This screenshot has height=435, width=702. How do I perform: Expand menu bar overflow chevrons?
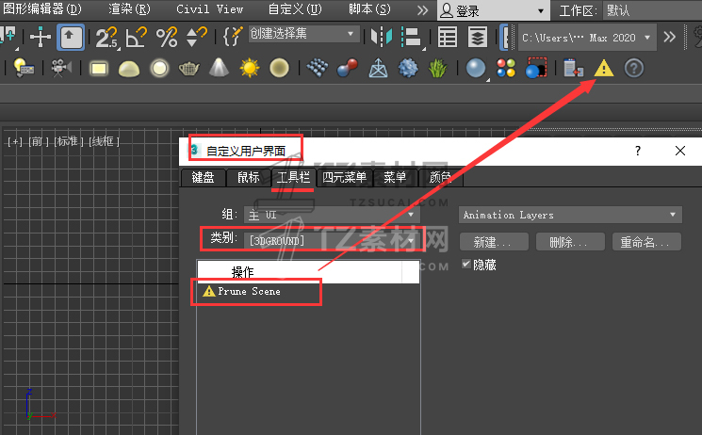[422, 9]
